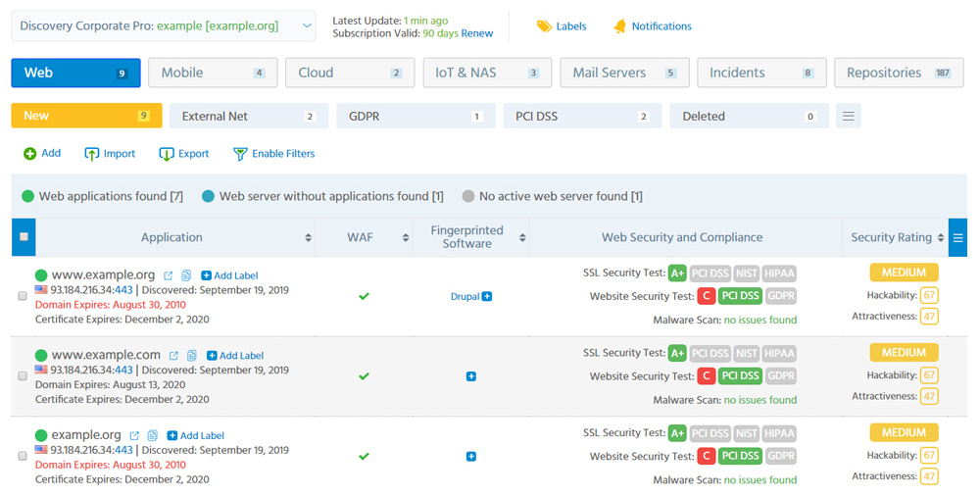Click the Labels tag icon
This screenshot has height=496, width=980.
click(544, 26)
